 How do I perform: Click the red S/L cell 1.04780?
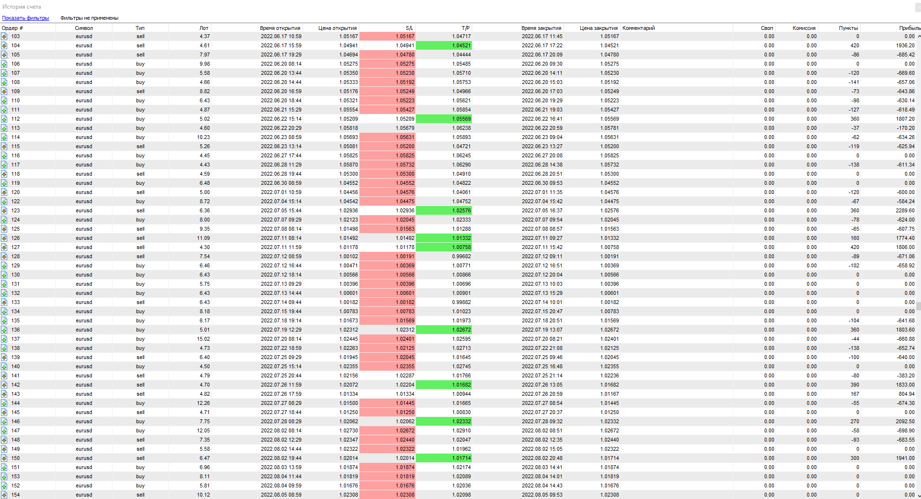pyautogui.click(x=387, y=55)
